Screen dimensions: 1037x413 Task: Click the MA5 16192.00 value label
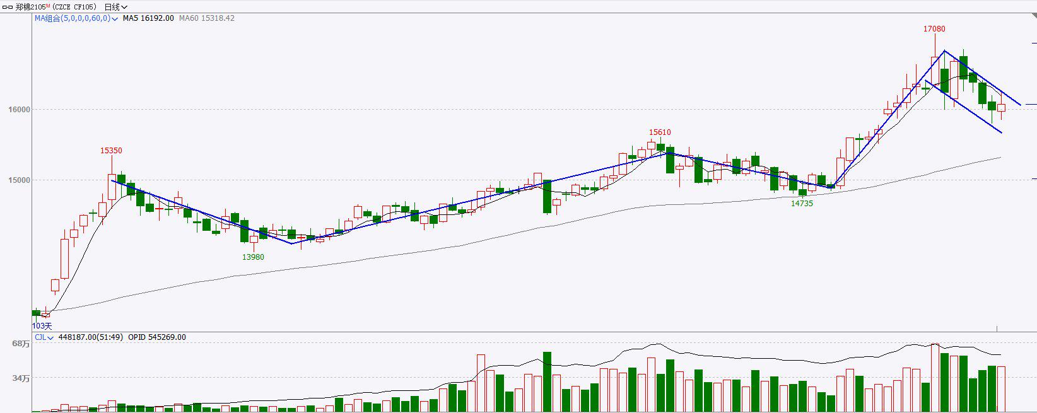tap(148, 18)
